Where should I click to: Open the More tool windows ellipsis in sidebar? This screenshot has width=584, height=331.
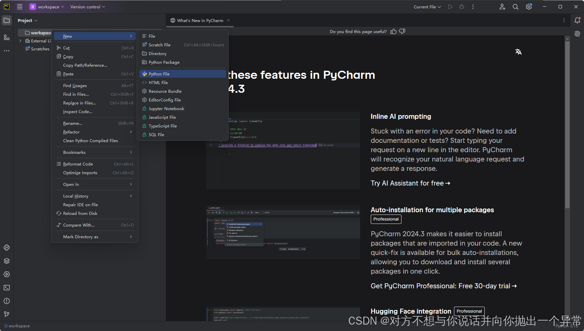[7, 51]
